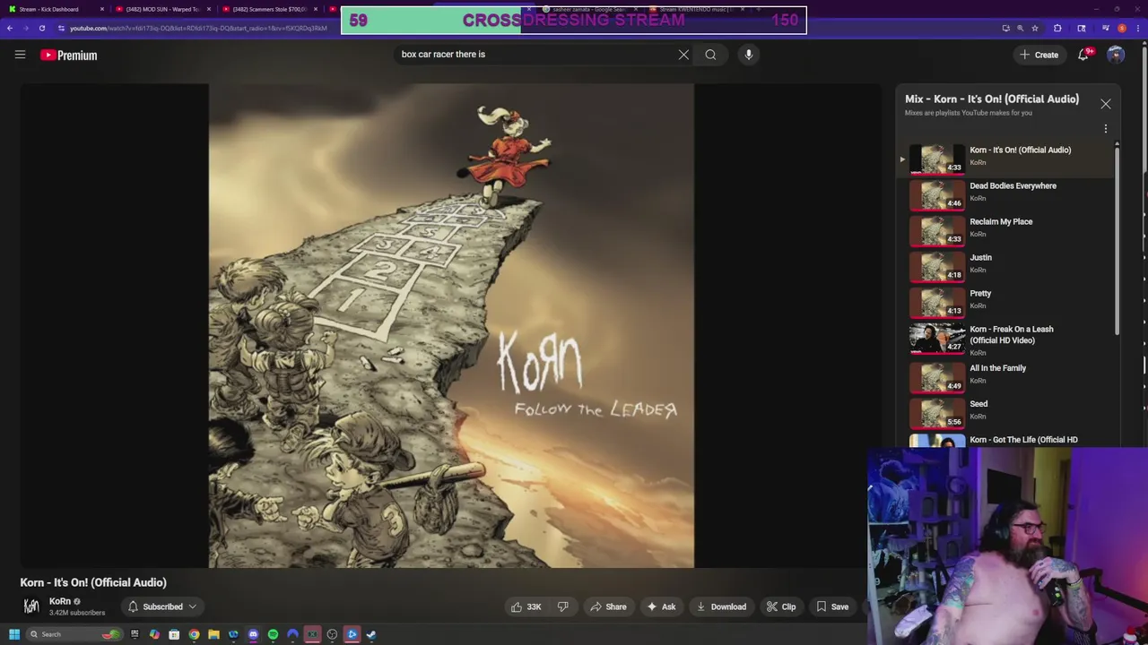
Task: Open the browser extensions puzzle icon
Action: pyautogui.click(x=1057, y=28)
